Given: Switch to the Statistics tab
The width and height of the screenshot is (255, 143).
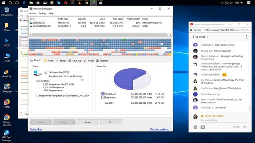Looking at the screenshot, I should click(102, 60).
